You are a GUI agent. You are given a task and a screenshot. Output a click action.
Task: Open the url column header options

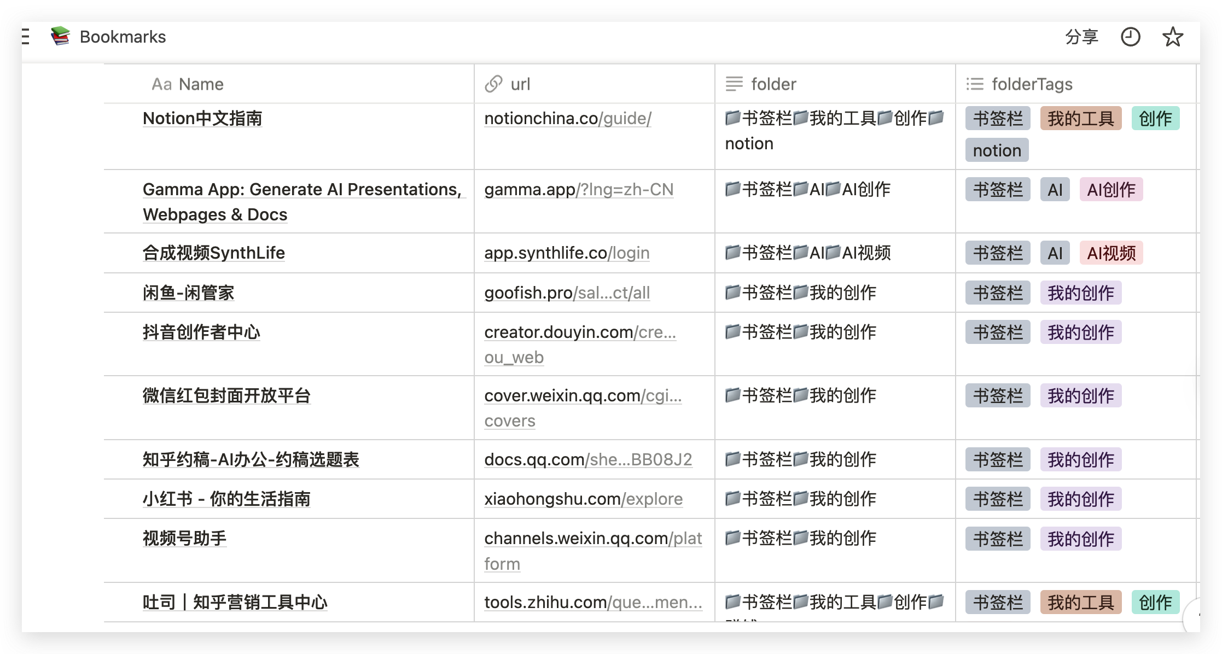[520, 84]
